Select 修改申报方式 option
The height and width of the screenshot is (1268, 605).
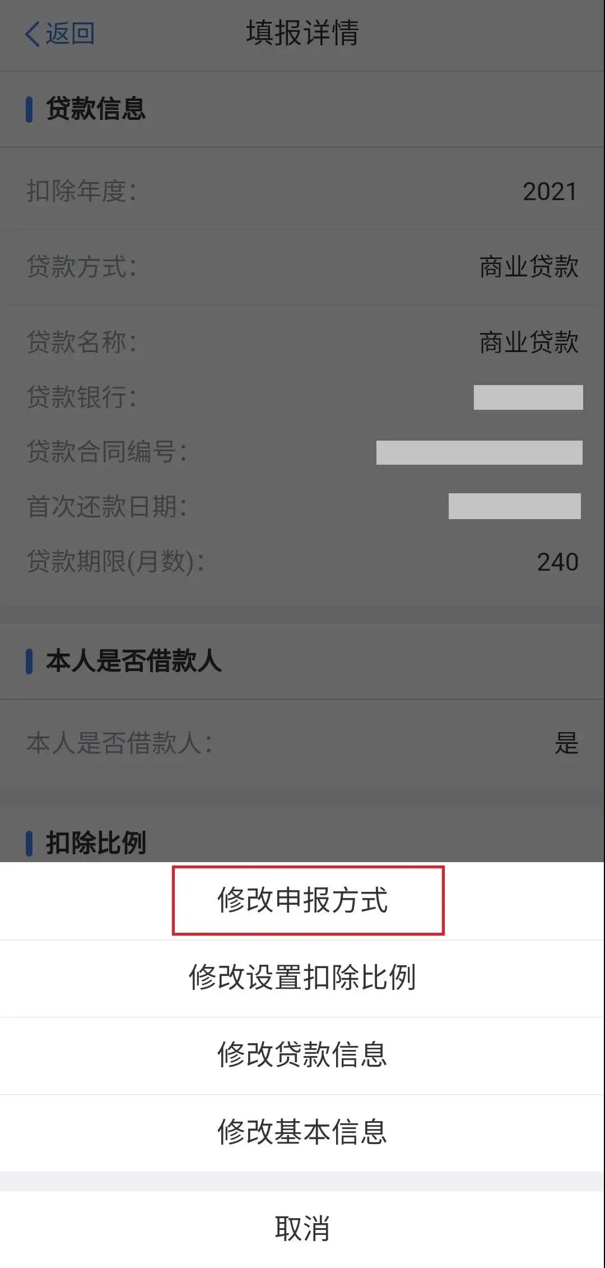[302, 900]
